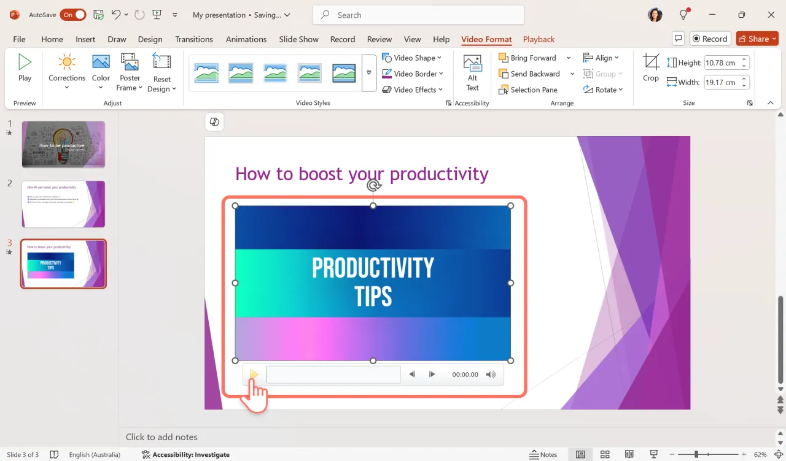Step the video forward one frame
The width and height of the screenshot is (786, 461).
coord(432,375)
